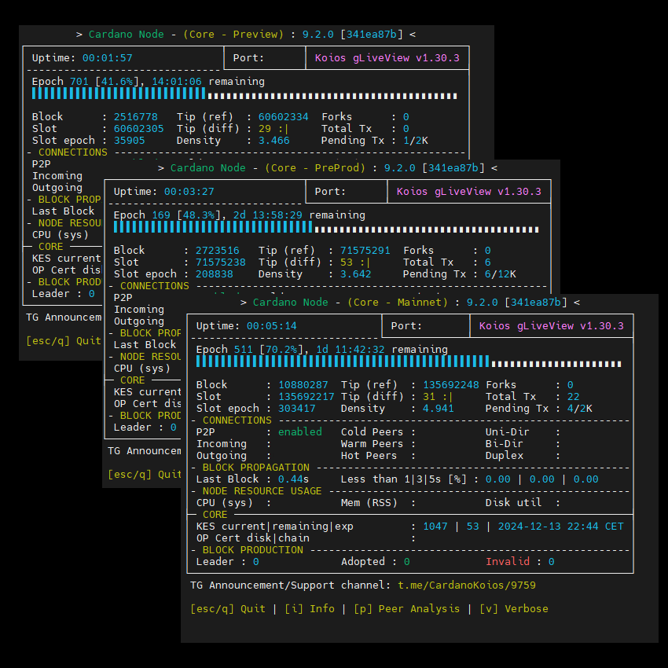Select Preview Pending Tx value 1/2K

tap(416, 141)
